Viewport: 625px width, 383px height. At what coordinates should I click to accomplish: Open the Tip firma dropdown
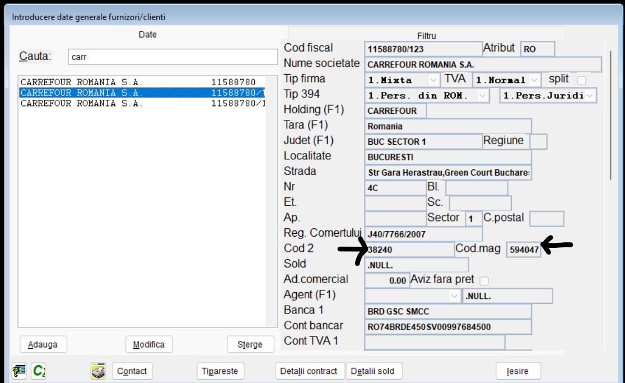pos(433,80)
